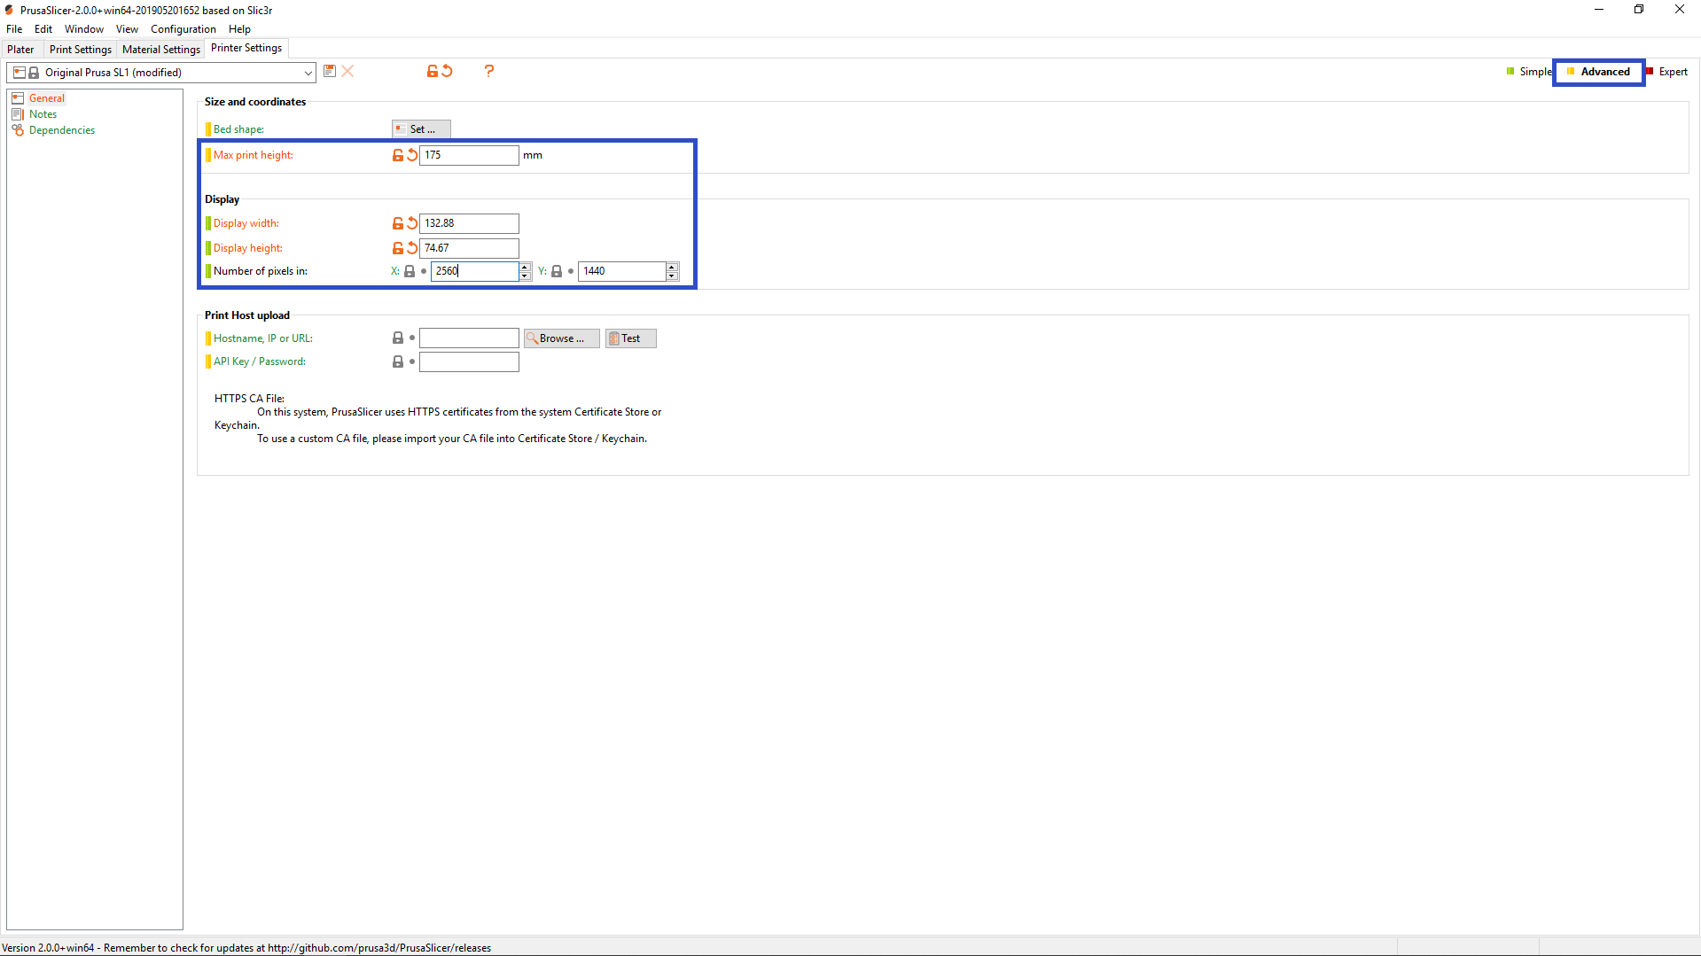
Task: Switch to the Material Settings tab
Action: coord(161,50)
